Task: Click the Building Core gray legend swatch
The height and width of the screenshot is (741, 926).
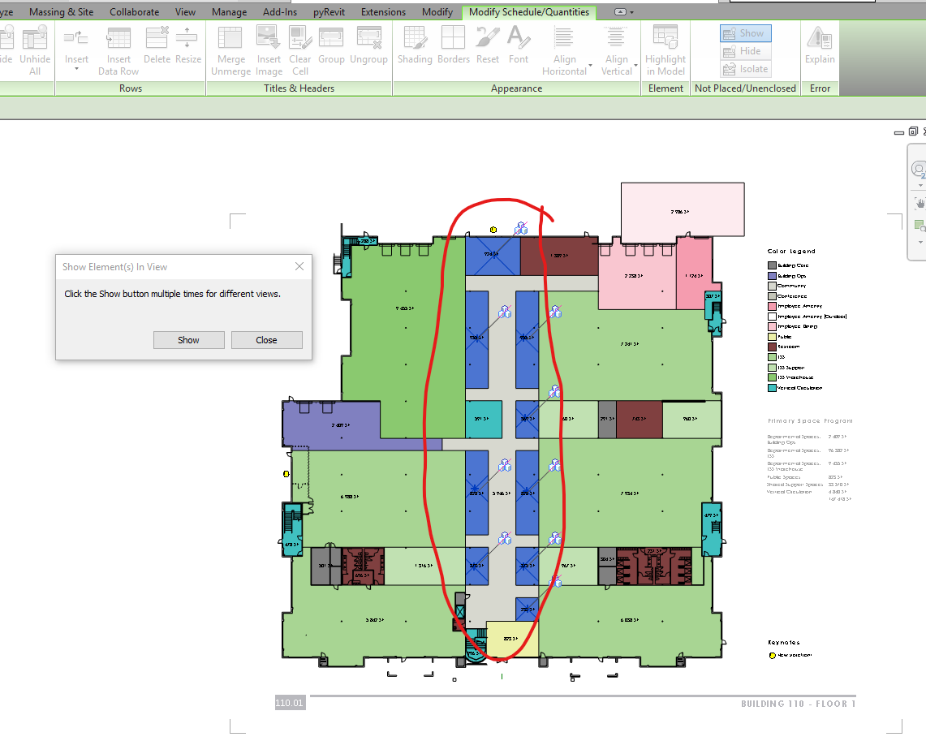Action: tap(771, 265)
